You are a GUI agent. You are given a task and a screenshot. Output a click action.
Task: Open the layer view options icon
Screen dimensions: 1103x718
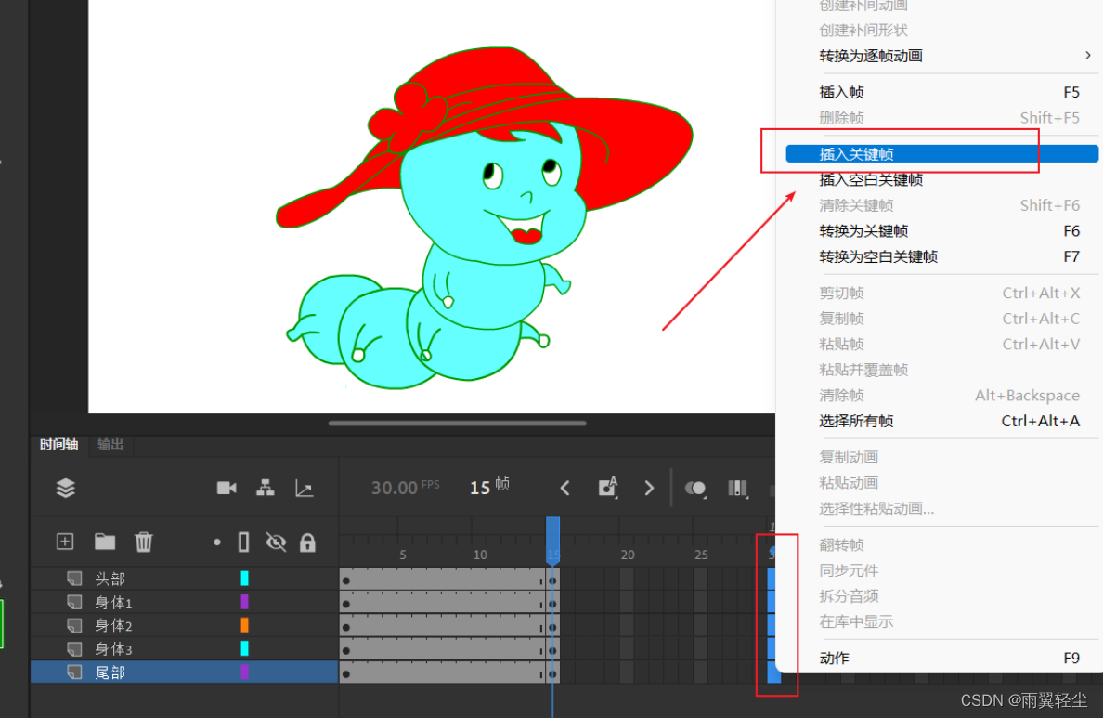coord(65,488)
